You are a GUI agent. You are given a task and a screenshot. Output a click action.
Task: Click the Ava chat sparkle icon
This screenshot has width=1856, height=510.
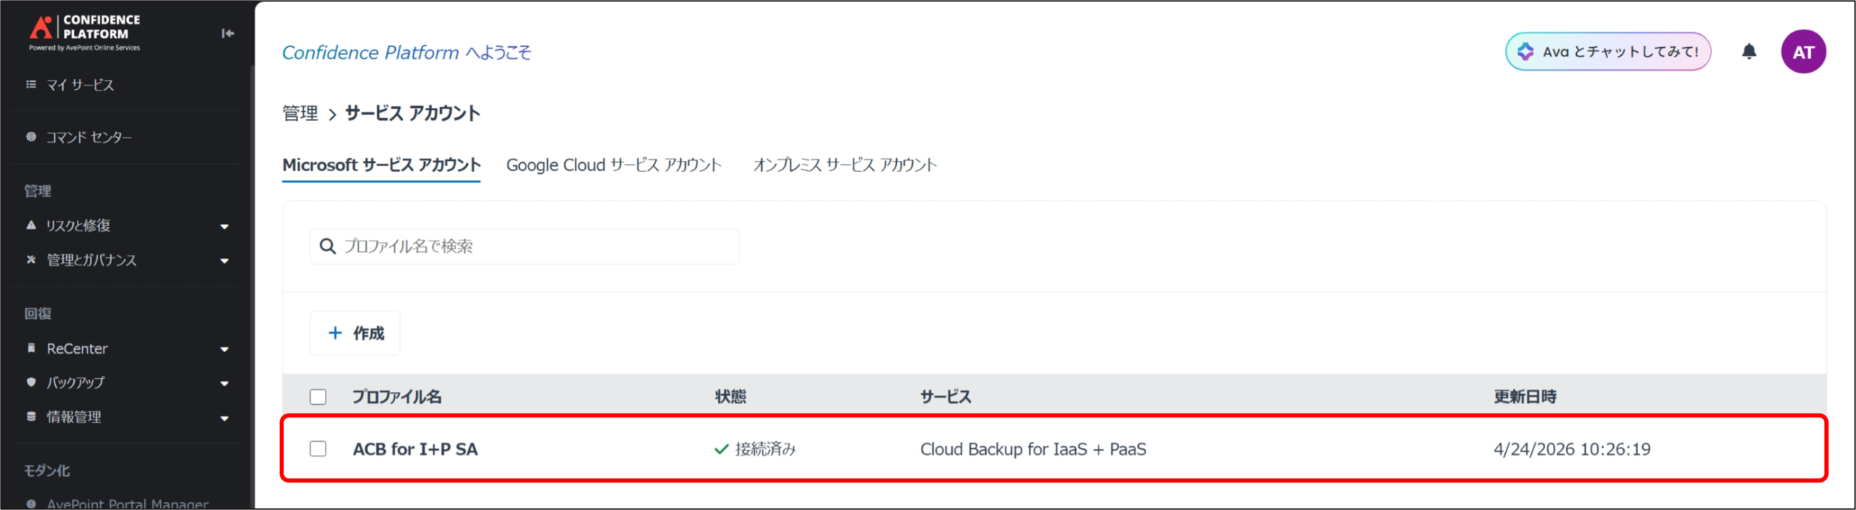tap(1525, 51)
